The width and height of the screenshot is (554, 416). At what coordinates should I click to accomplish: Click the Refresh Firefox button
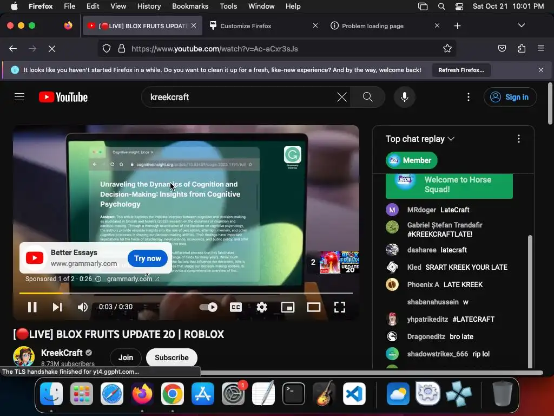pyautogui.click(x=461, y=70)
